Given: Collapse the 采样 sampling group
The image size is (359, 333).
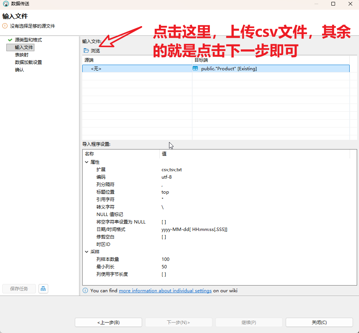Looking at the screenshot, I should click(x=87, y=252).
